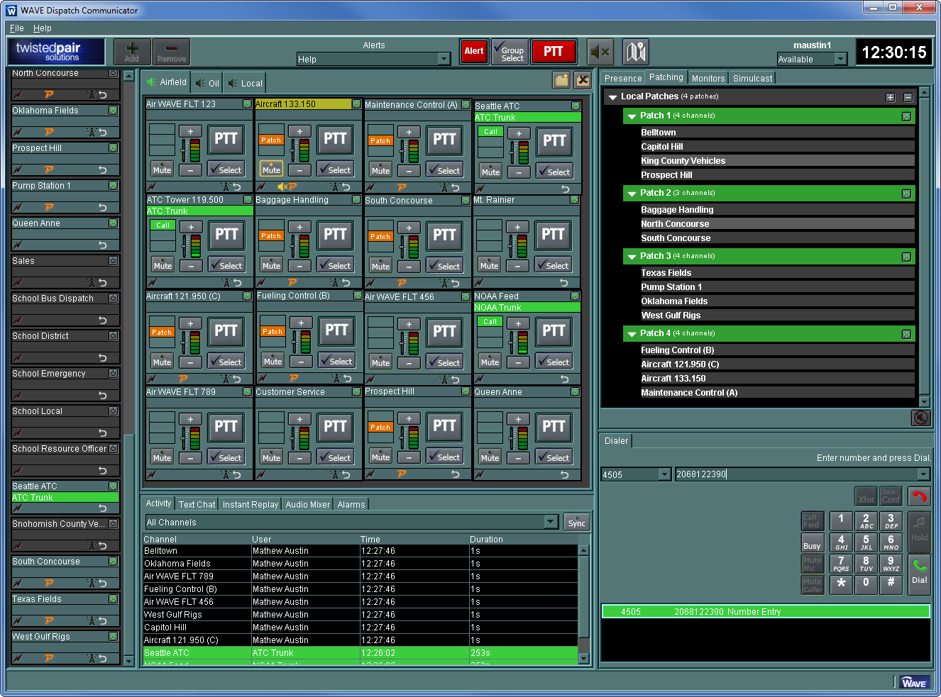Click the new tab folder icon
Viewport: 941px width, 697px height.
[x=561, y=80]
